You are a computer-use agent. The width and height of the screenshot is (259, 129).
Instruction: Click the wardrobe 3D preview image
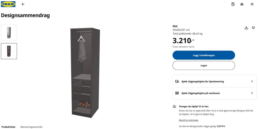pos(85,73)
